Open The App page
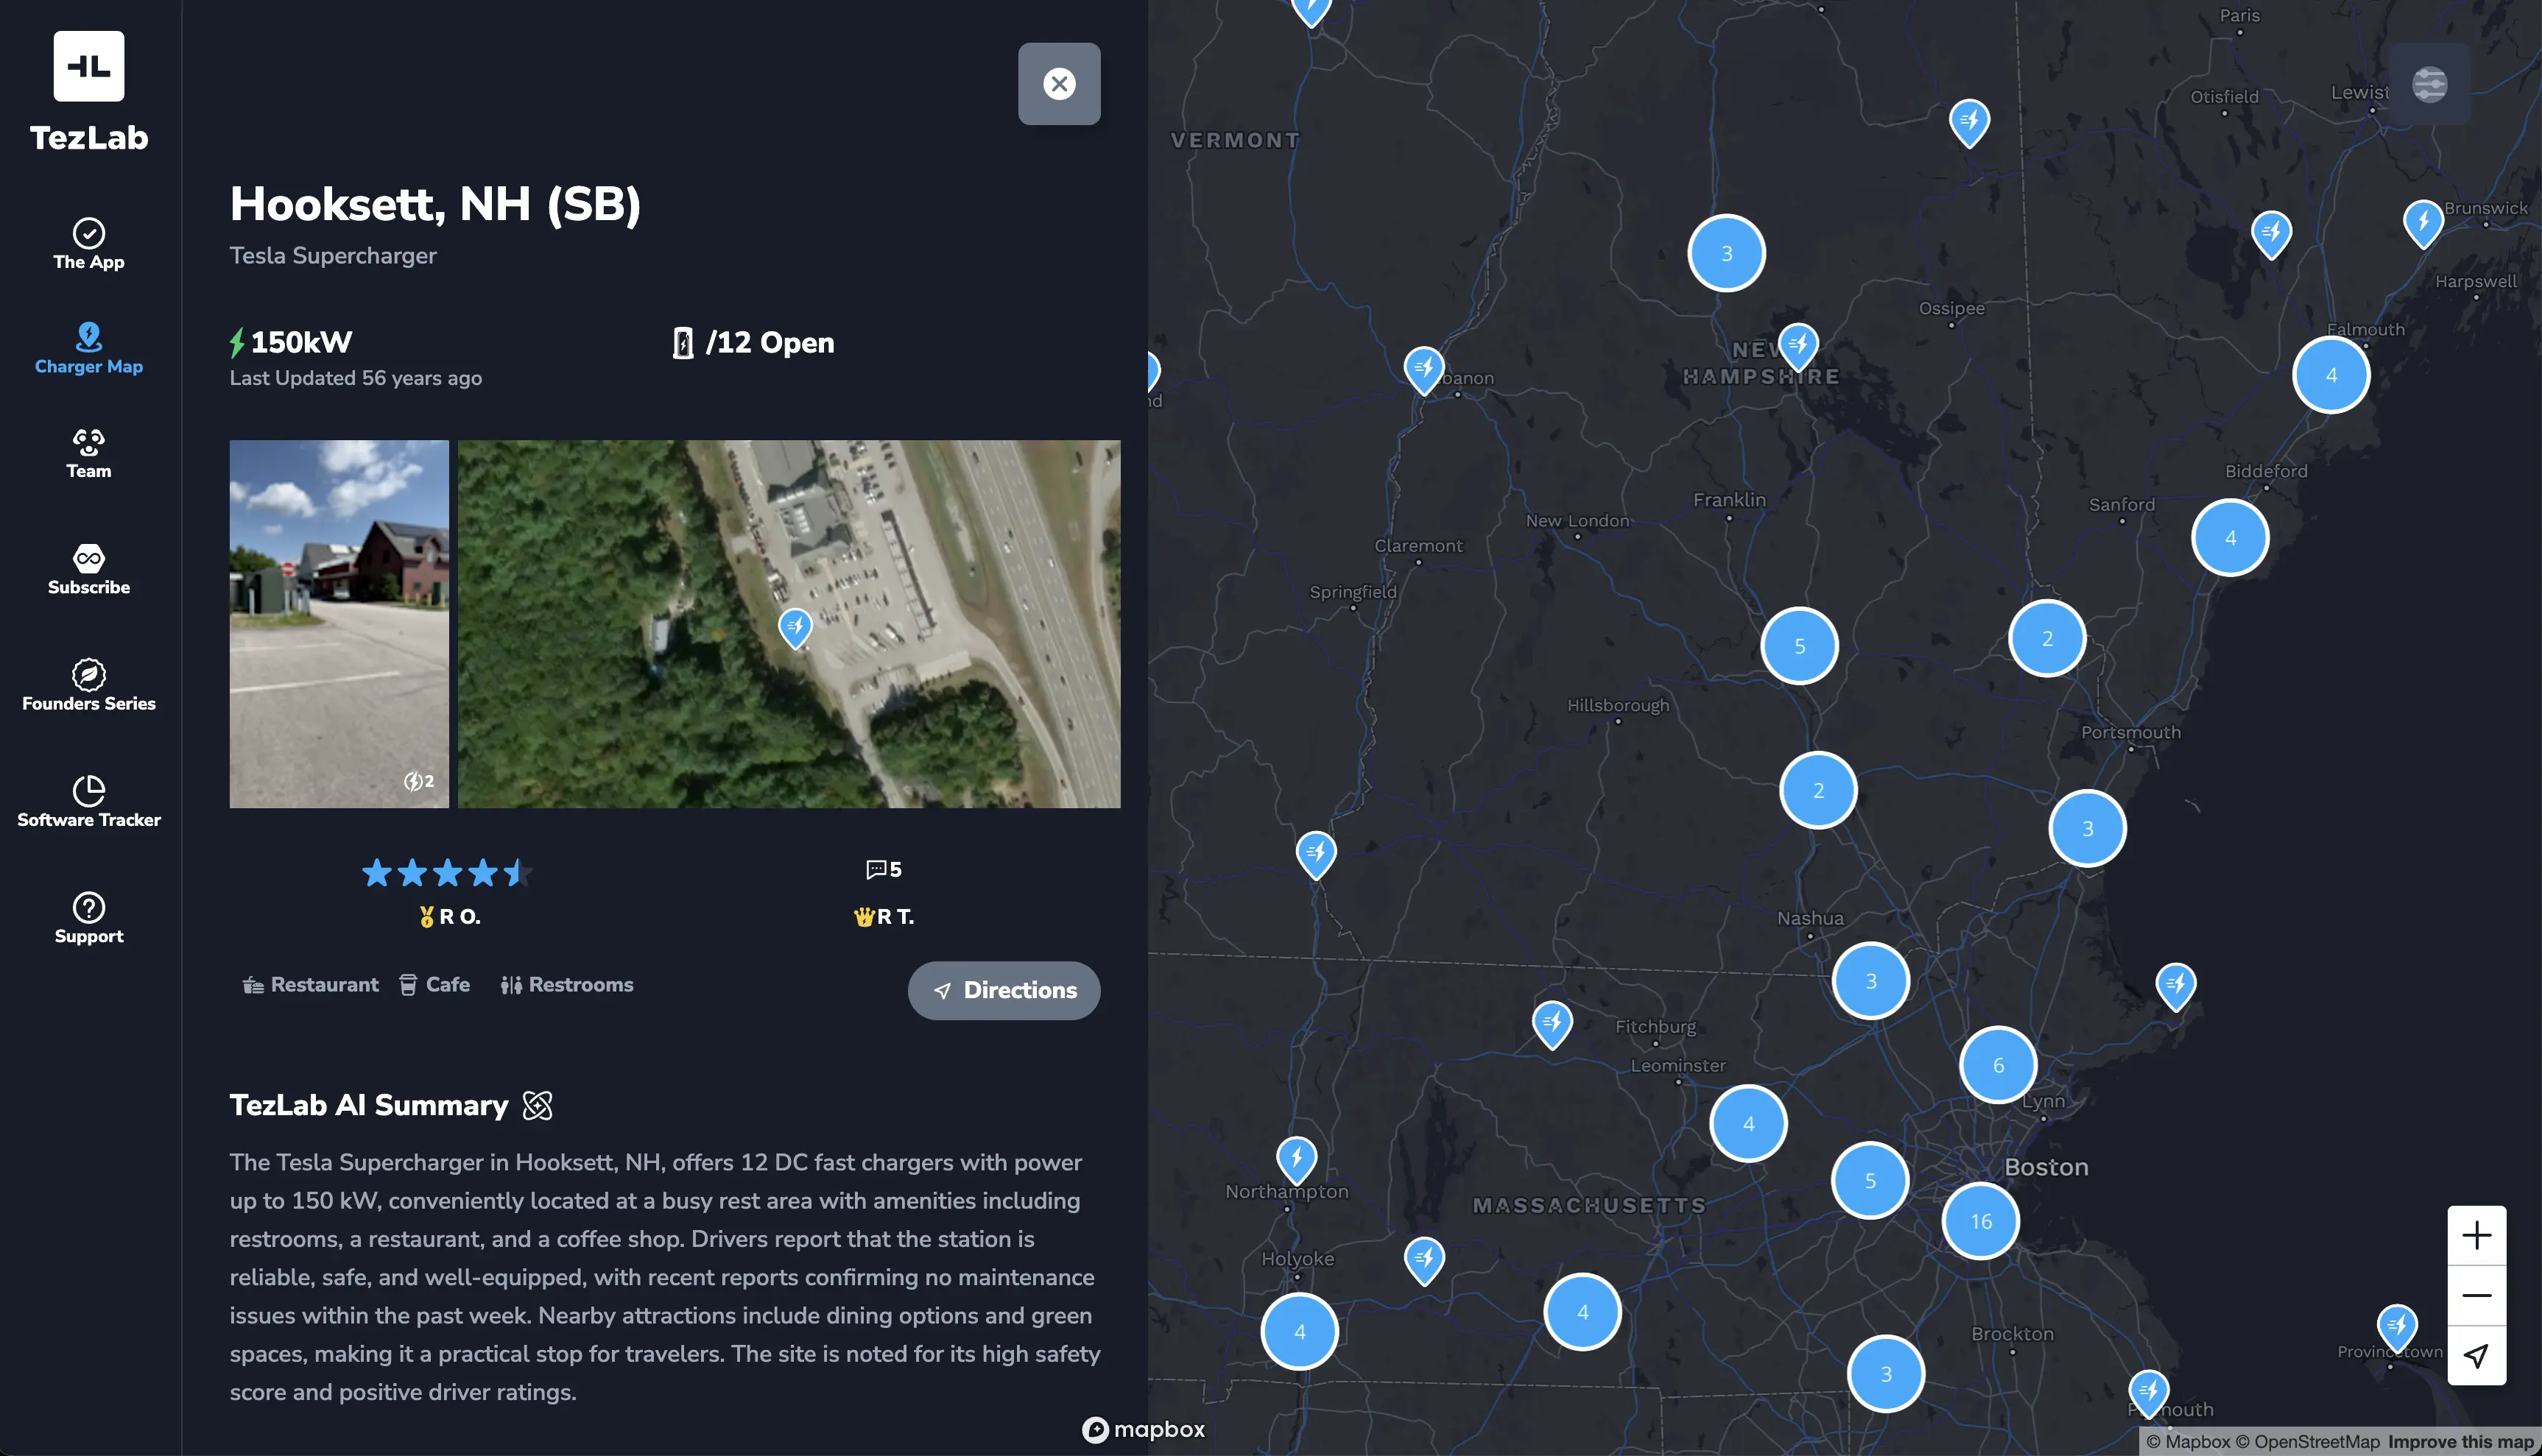 (x=88, y=244)
